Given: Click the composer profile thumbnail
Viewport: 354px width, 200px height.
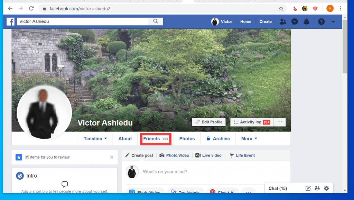Looking at the screenshot, I should click(x=132, y=172).
